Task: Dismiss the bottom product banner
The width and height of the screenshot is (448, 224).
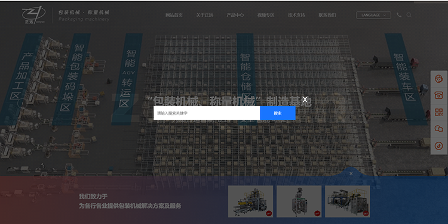Action: (x=351, y=173)
